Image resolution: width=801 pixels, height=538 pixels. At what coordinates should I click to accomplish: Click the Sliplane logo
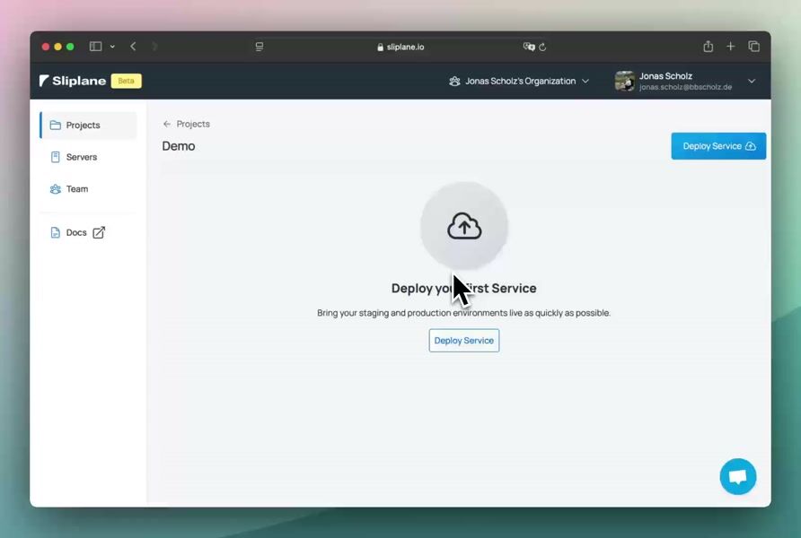pyautogui.click(x=74, y=81)
